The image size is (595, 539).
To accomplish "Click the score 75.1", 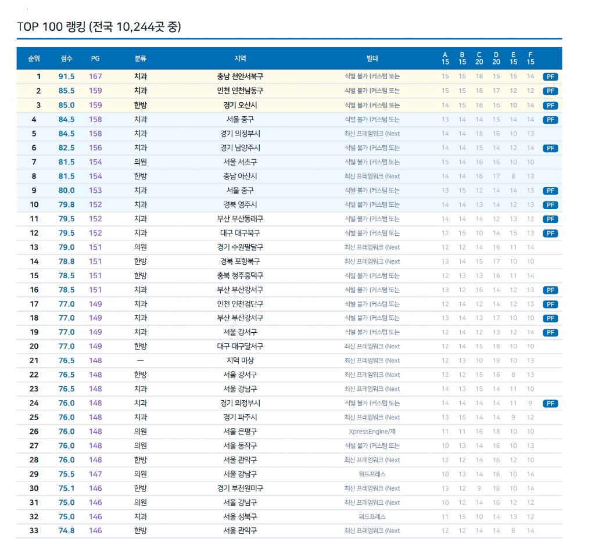I will point(66,488).
